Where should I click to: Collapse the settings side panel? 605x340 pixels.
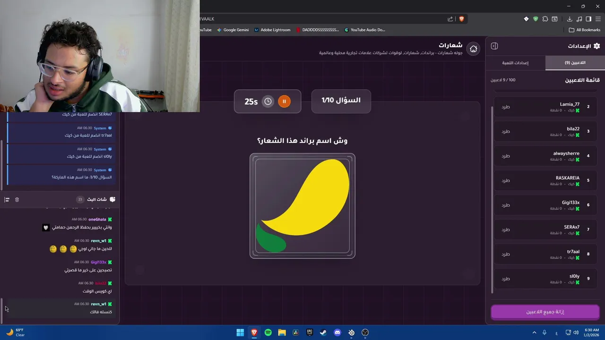point(494,46)
